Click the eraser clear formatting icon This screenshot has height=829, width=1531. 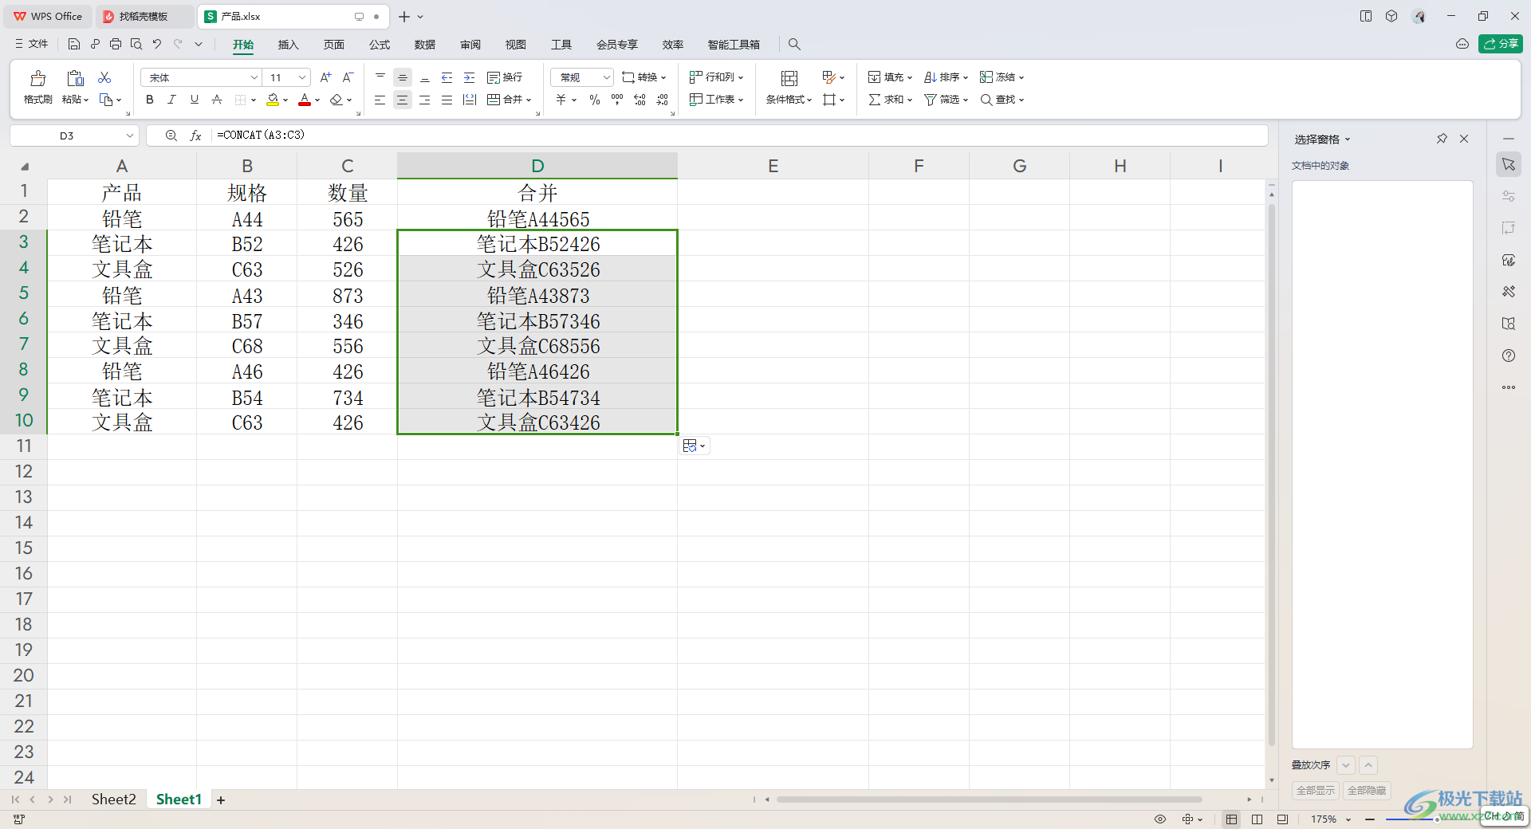337,100
